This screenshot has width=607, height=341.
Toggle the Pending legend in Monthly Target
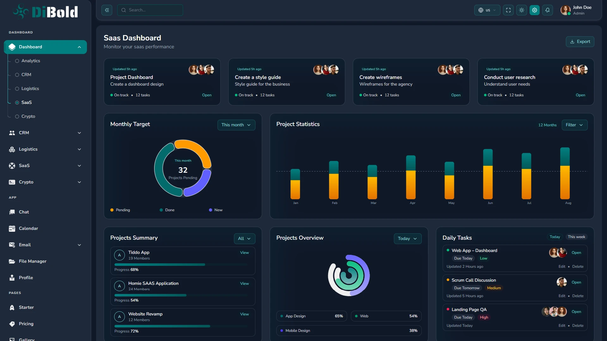(x=120, y=210)
